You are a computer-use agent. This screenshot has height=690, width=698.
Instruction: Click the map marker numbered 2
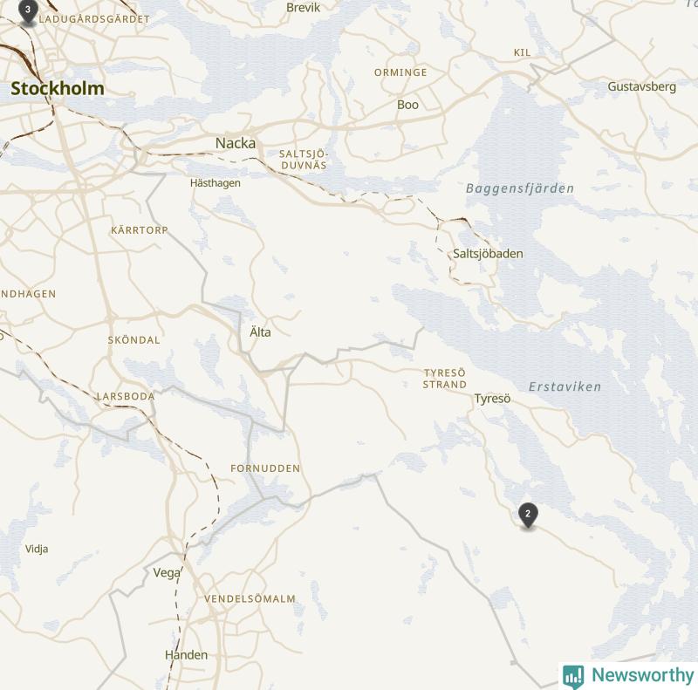point(528,516)
